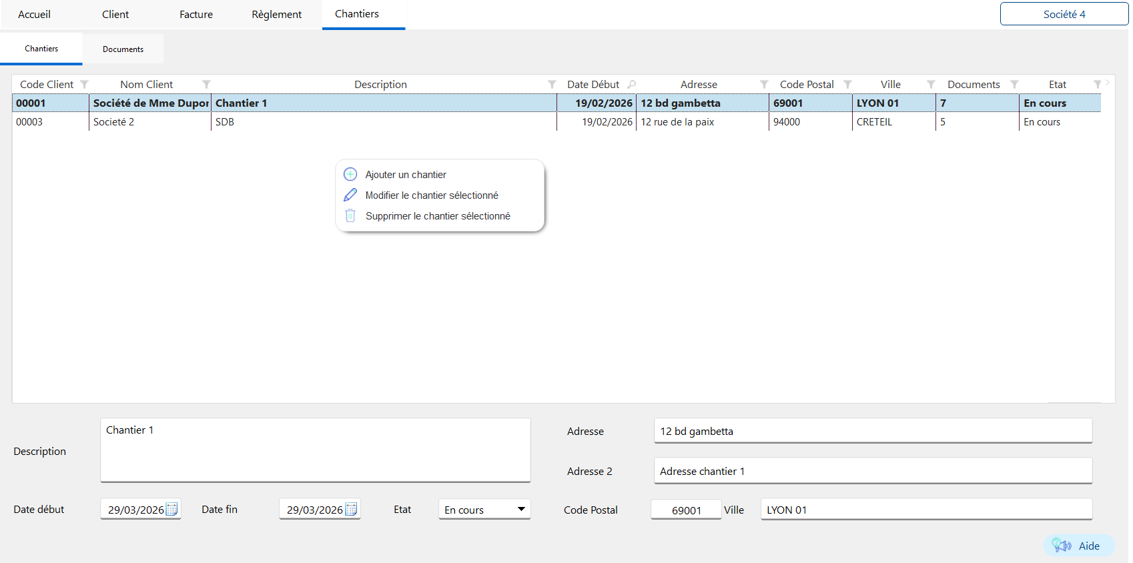The width and height of the screenshot is (1133, 563).
Task: Sort by Nom Client column header
Action: point(146,84)
